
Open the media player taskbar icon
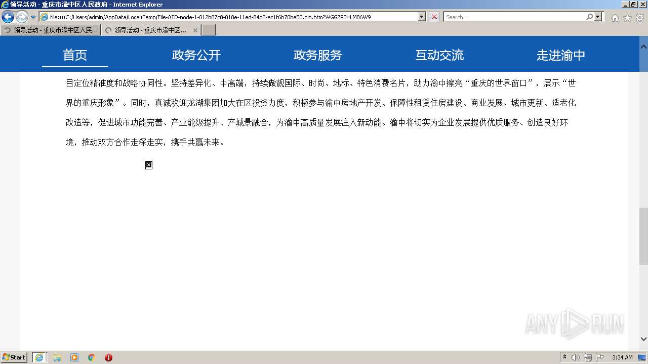click(74, 357)
